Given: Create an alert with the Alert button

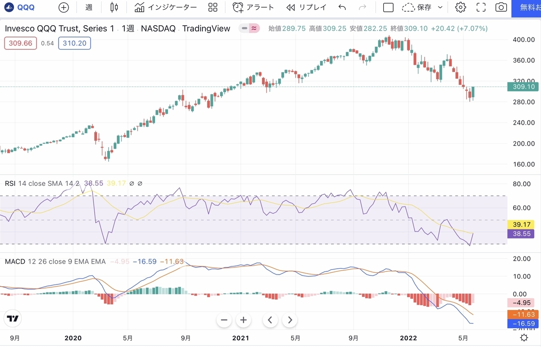Looking at the screenshot, I should [x=253, y=7].
